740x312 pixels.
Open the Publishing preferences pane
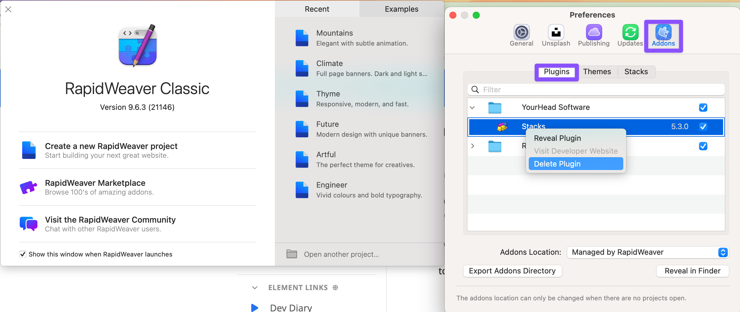coord(594,36)
